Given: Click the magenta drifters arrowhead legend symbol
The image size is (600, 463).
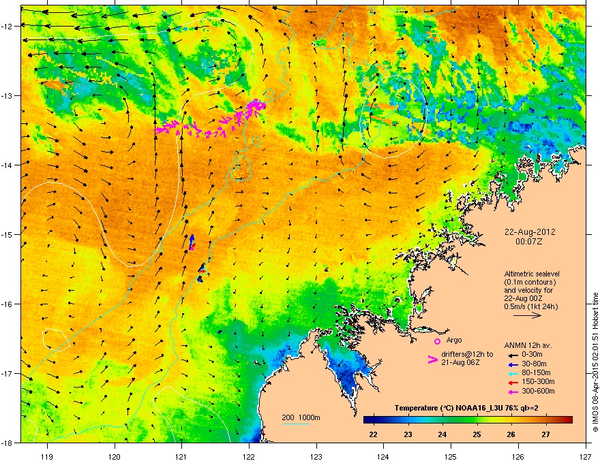Looking at the screenshot, I should coord(432,360).
